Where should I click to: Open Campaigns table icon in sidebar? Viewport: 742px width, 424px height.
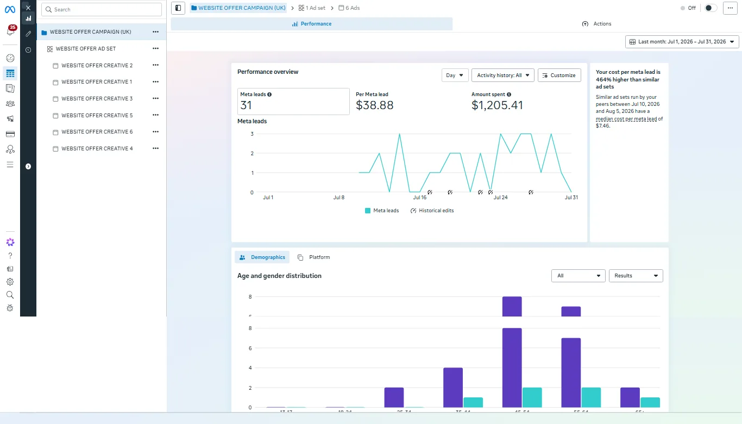(x=10, y=73)
